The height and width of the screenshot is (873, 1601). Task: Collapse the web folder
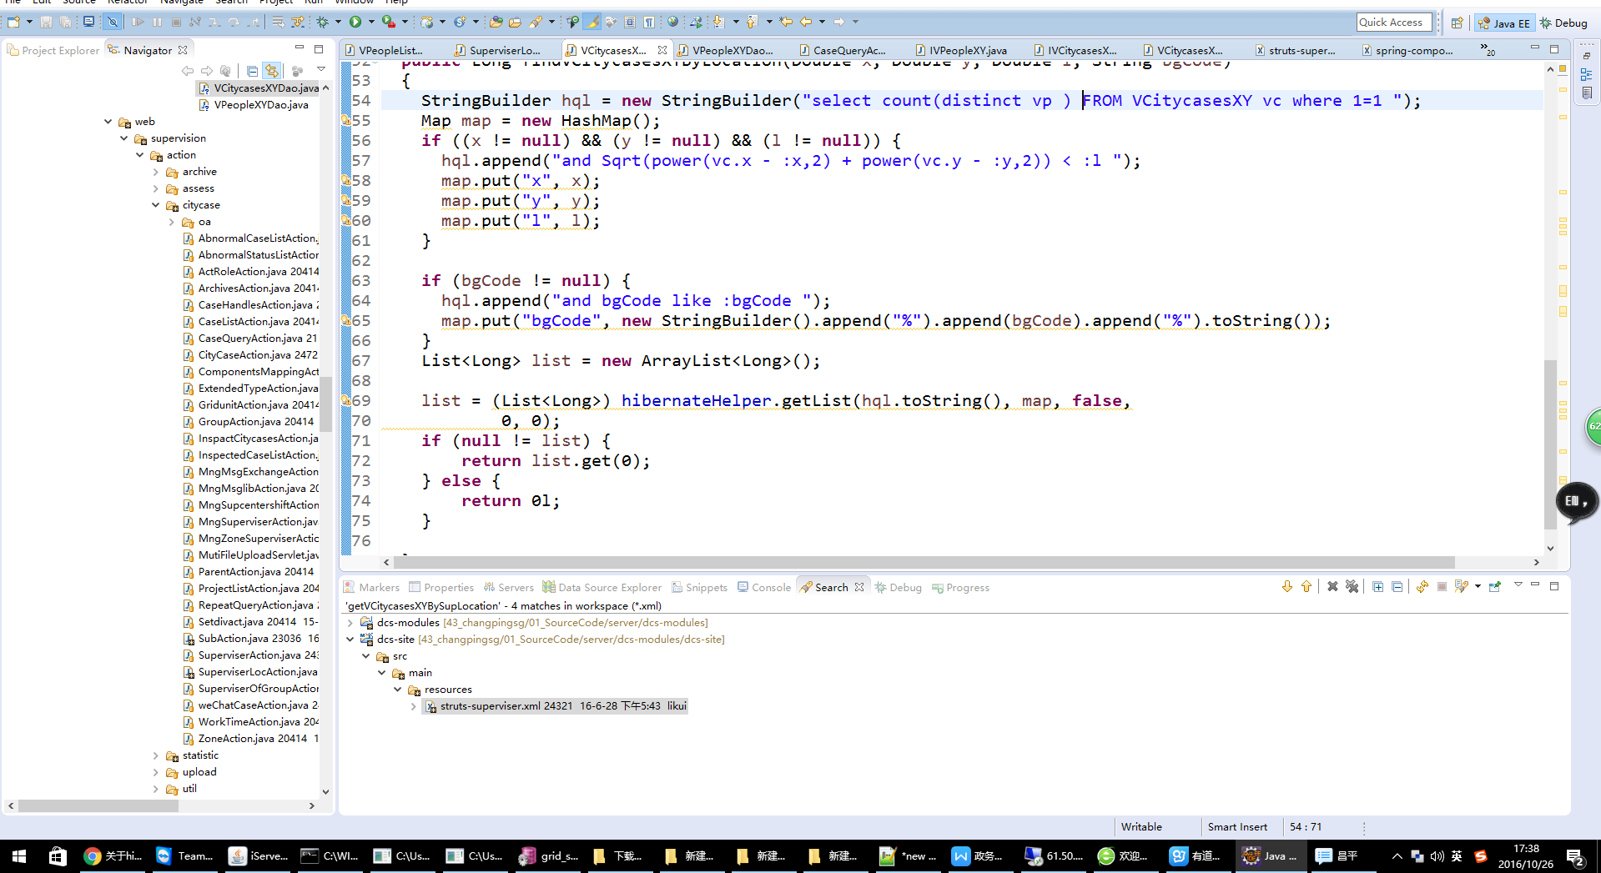click(108, 122)
